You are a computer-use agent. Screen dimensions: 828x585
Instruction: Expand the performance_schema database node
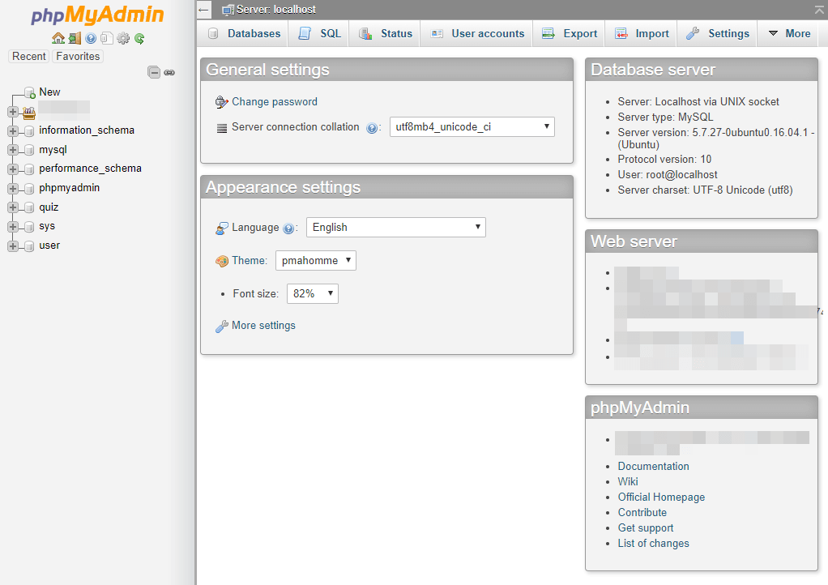[13, 169]
